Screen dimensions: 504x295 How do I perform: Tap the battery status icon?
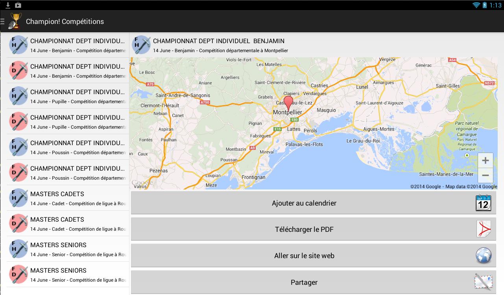[485, 5]
